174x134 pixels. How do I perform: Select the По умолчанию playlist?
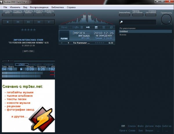[x=145, y=28]
